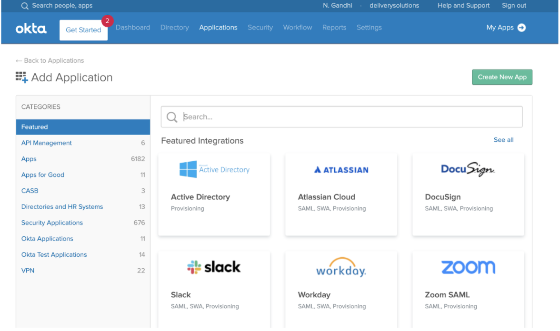The width and height of the screenshot is (560, 331).
Task: Click the Create New App button
Action: coord(502,77)
